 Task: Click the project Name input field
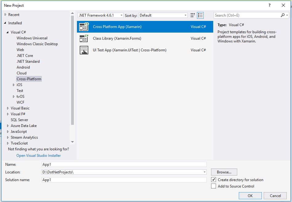[124, 164]
